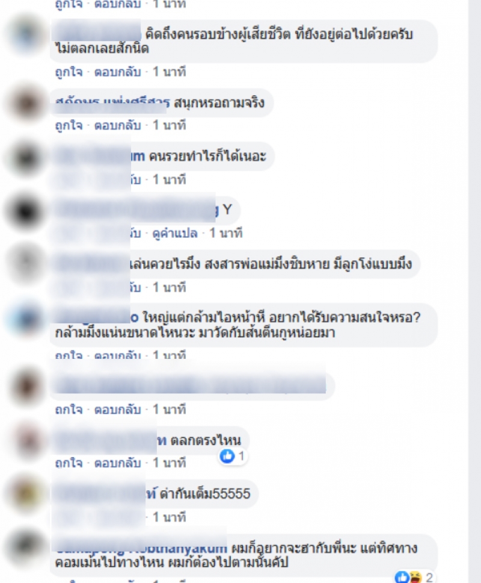Click ตอบกลับ under คิดถึงคนรอบข้าง comment
The image size is (481, 583).
(x=118, y=72)
